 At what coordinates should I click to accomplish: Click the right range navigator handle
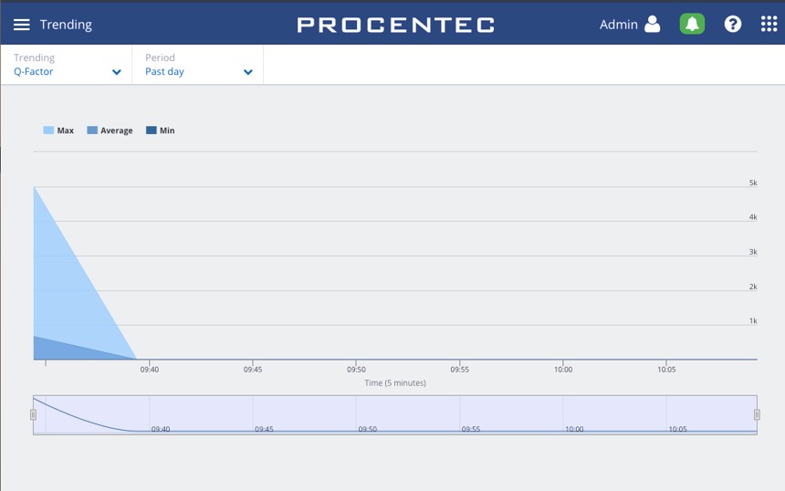[757, 414]
